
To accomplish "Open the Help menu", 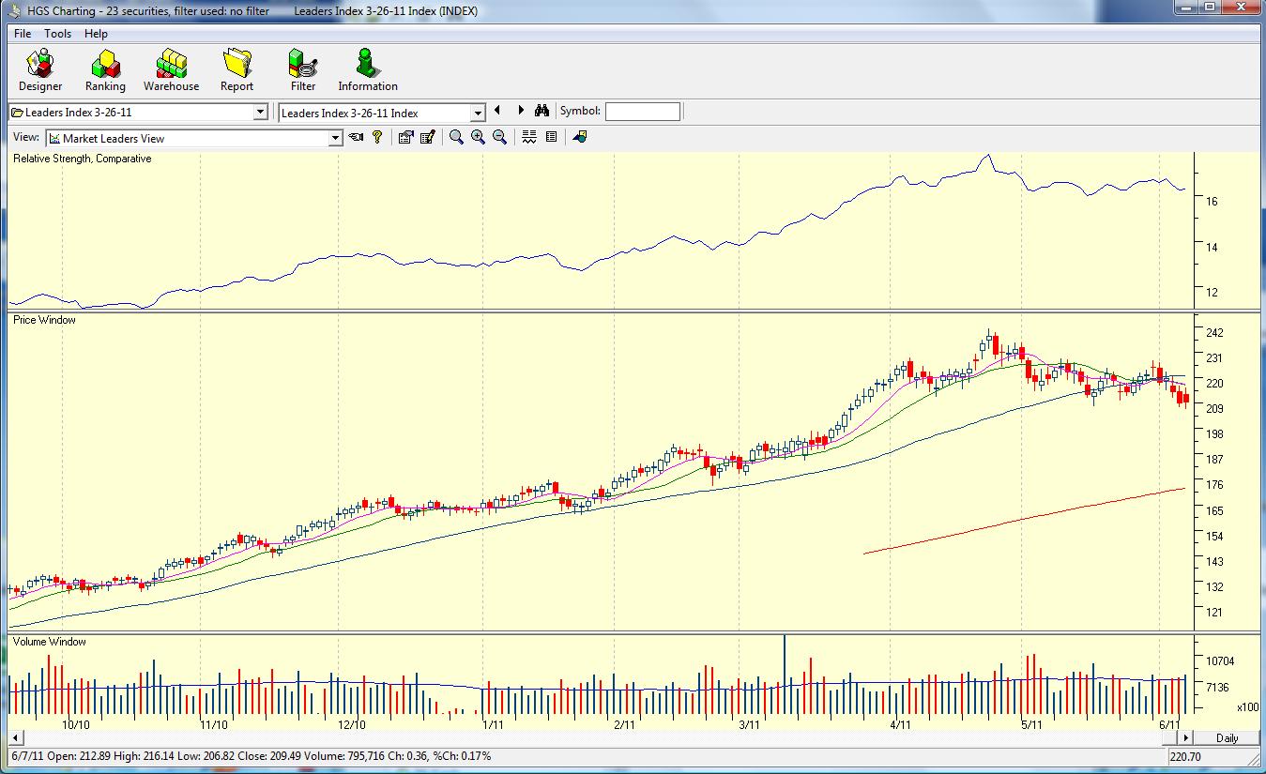I will [x=96, y=34].
